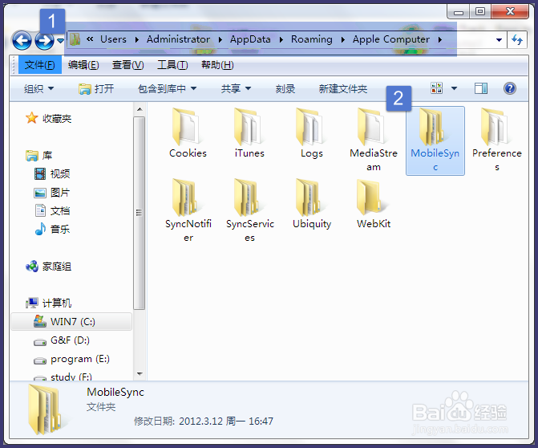
Task: Open 库 in navigation pane
Action: pos(38,155)
